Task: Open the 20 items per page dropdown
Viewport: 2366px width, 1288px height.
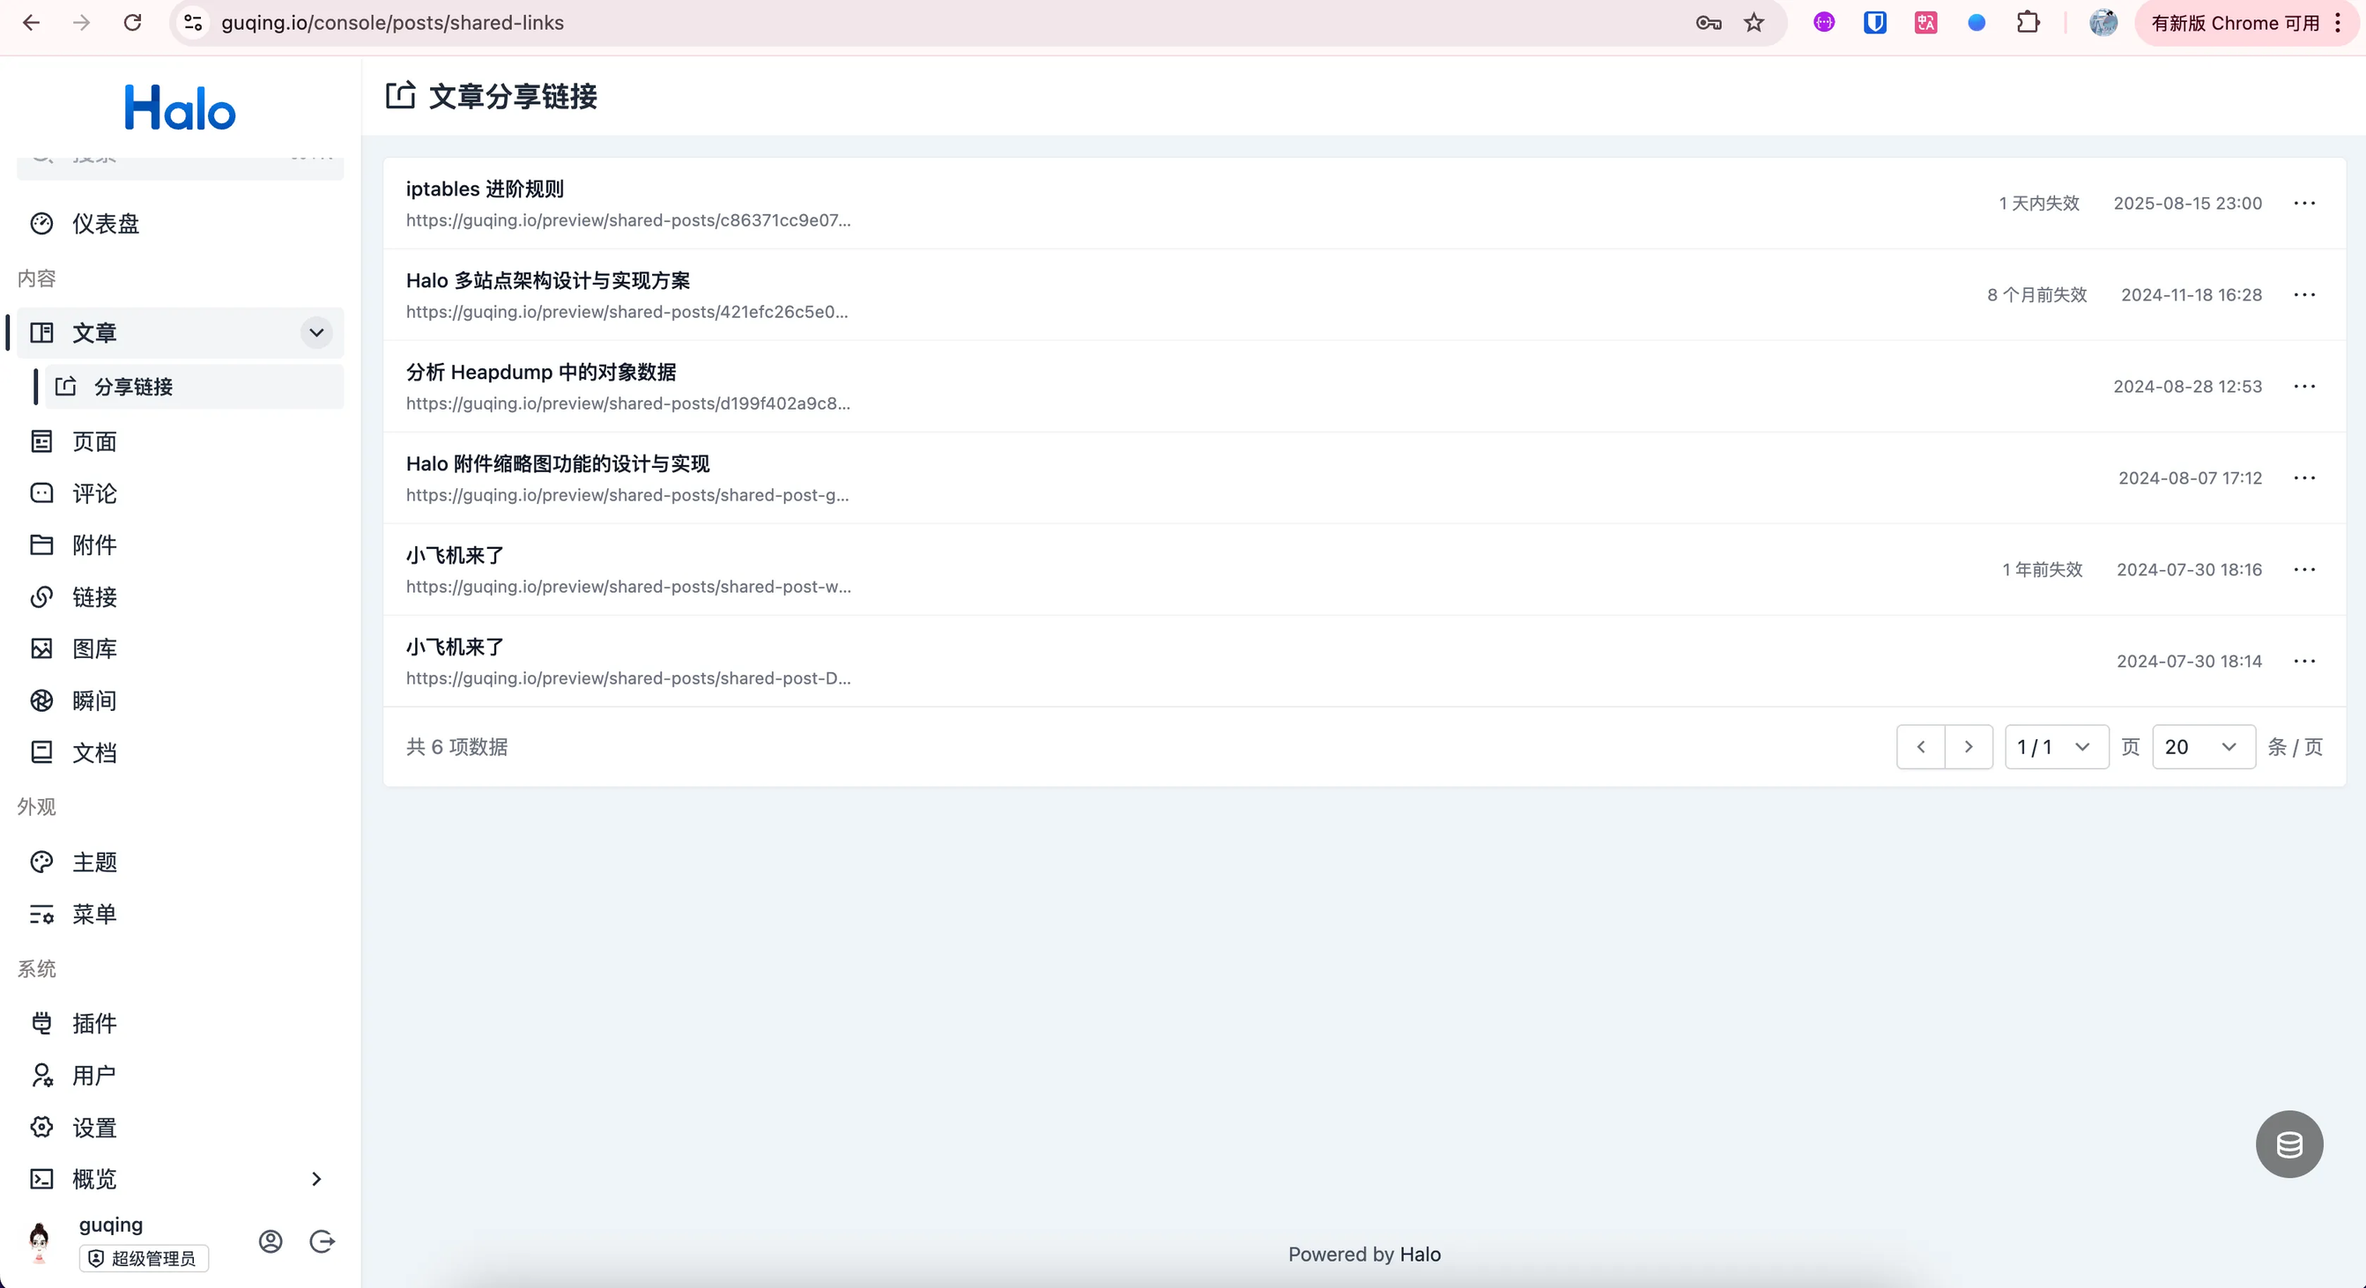Action: 2202,747
